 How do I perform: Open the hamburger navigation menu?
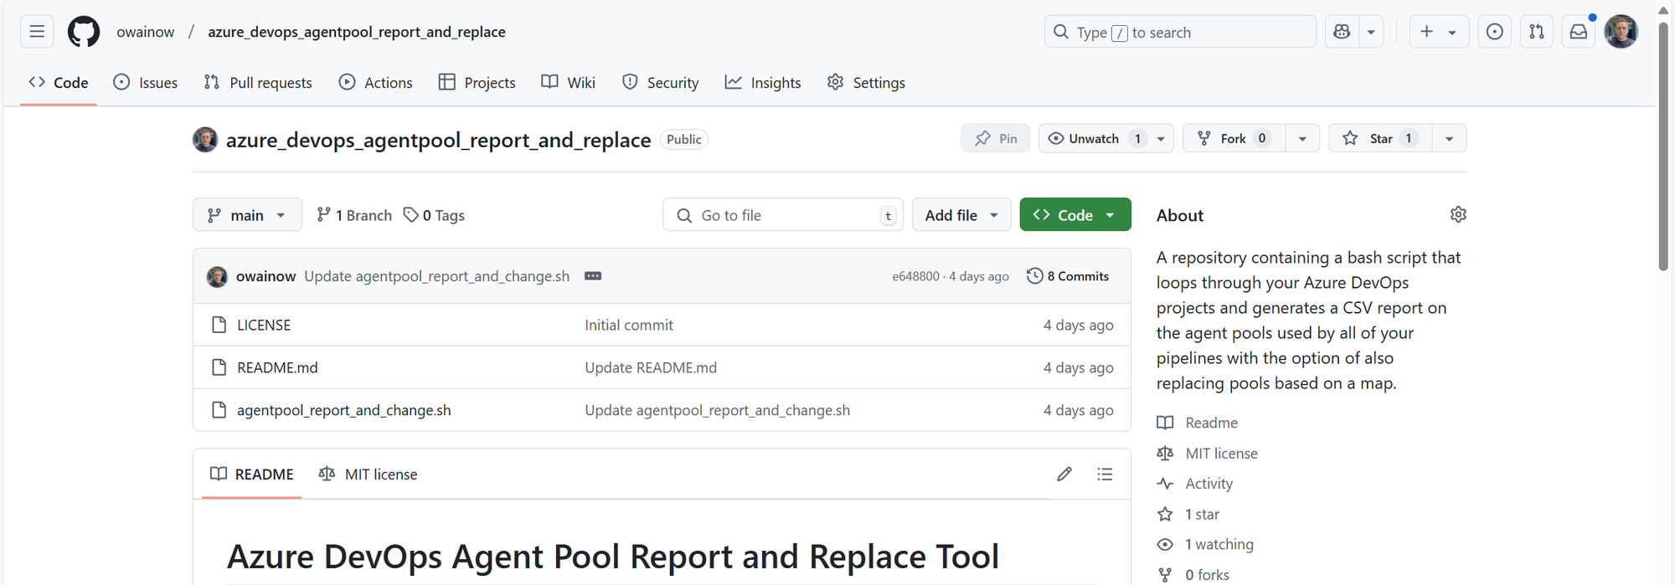[x=37, y=32]
